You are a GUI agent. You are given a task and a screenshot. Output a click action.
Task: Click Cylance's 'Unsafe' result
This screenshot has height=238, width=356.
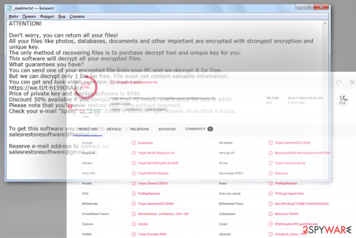[x=143, y=224]
